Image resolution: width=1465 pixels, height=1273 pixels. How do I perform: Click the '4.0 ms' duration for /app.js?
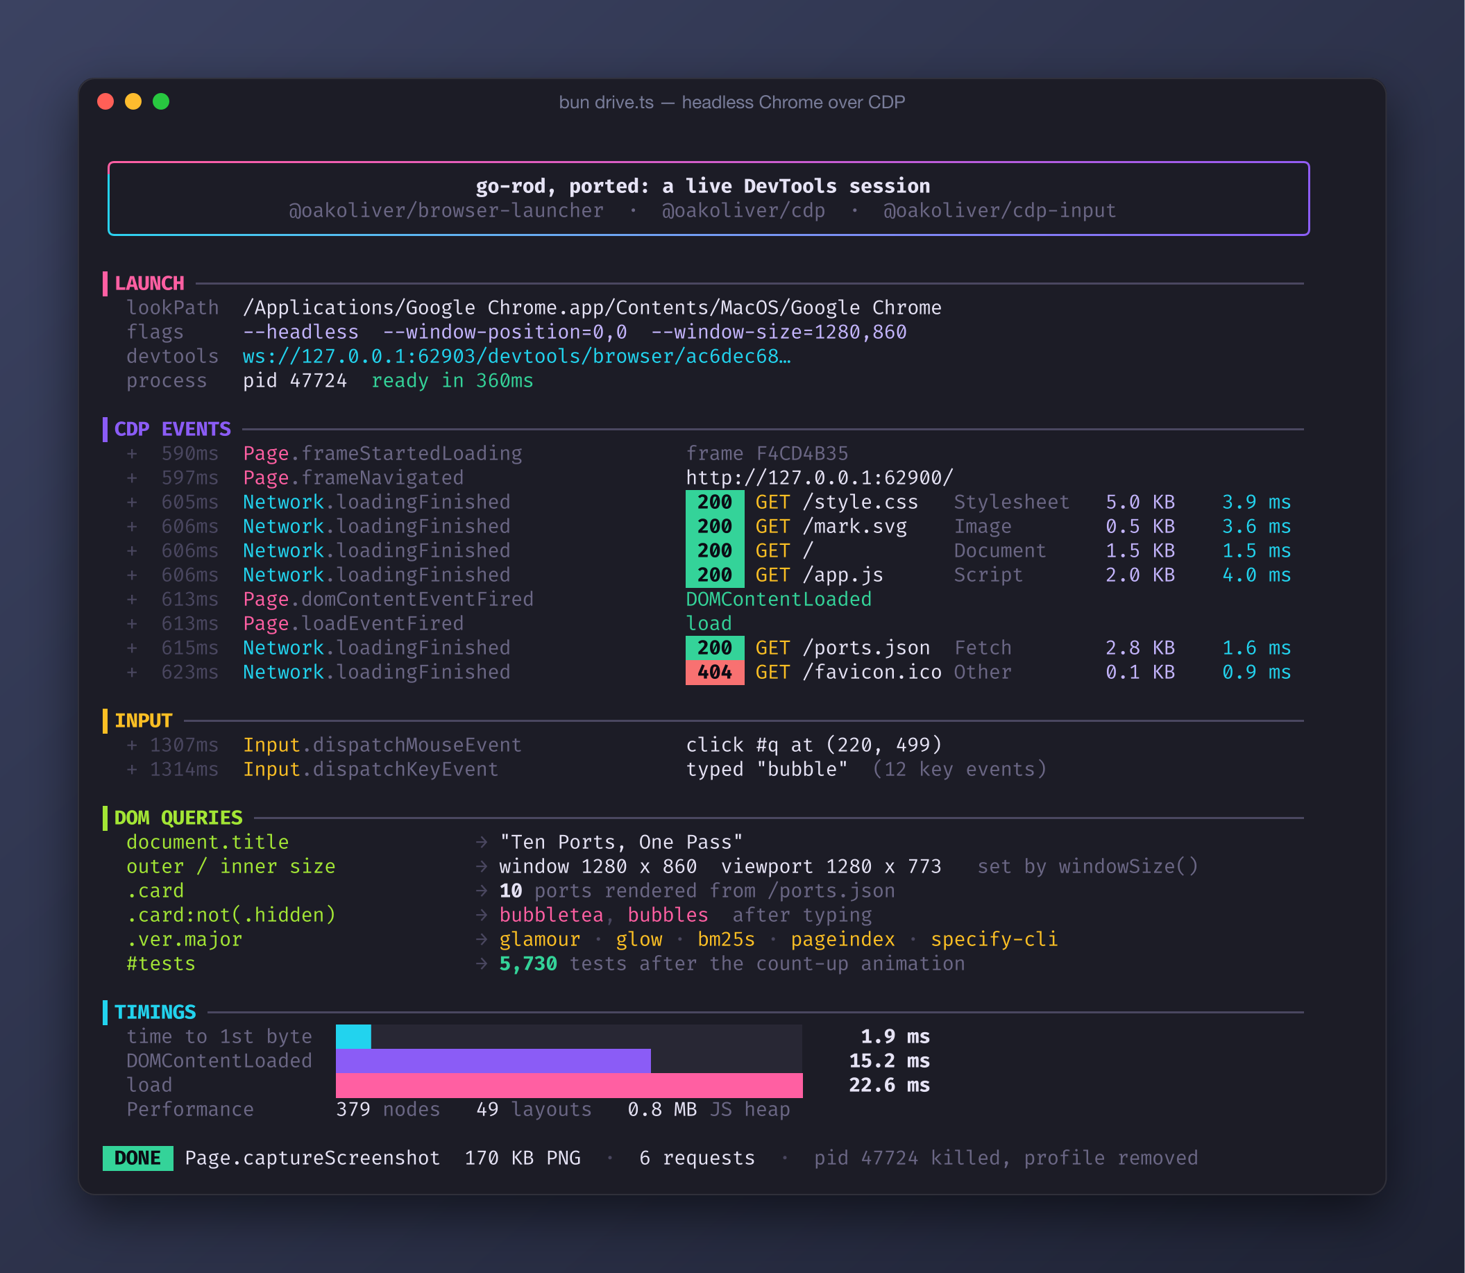1256,575
